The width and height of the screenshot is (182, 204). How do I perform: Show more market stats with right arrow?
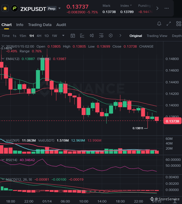tap(157, 9)
